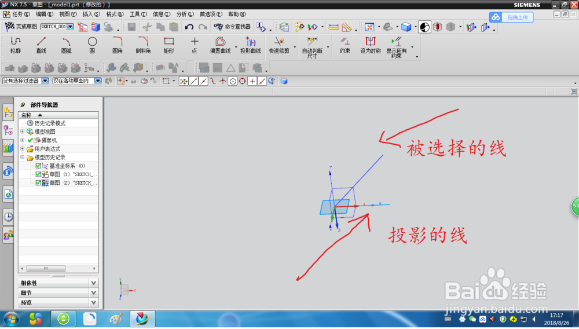Viewport: 579px width, 329px height.
Task: Select the 点 point tool
Action: [x=194, y=45]
